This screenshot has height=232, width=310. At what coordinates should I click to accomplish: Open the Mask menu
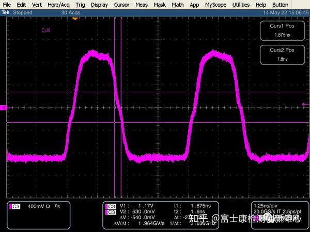(x=160, y=5)
